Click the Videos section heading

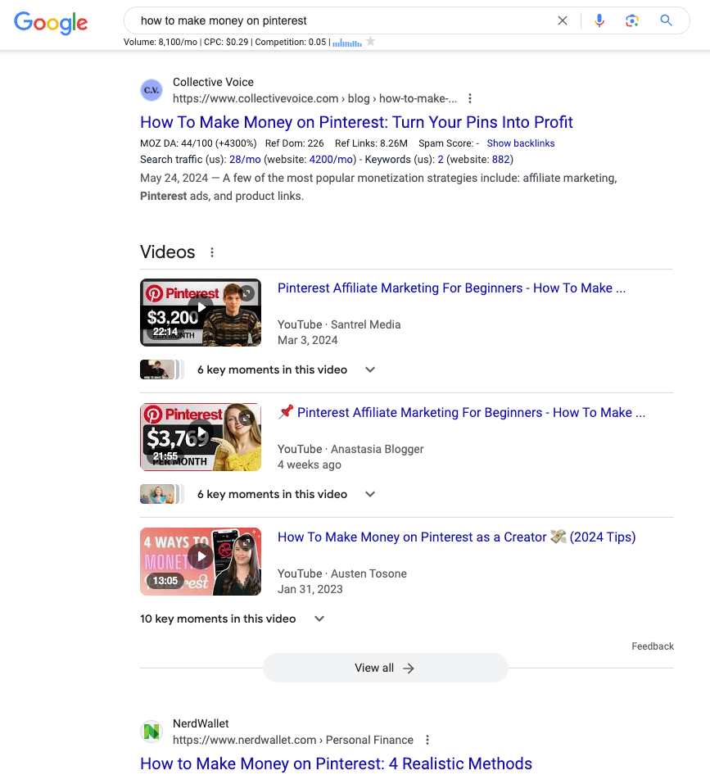point(168,252)
